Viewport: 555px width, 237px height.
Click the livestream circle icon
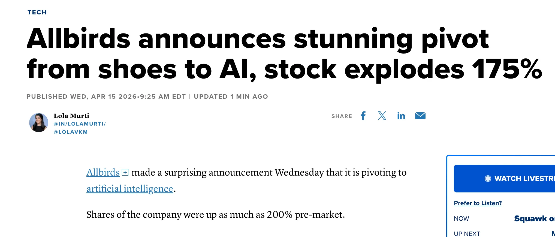(488, 179)
